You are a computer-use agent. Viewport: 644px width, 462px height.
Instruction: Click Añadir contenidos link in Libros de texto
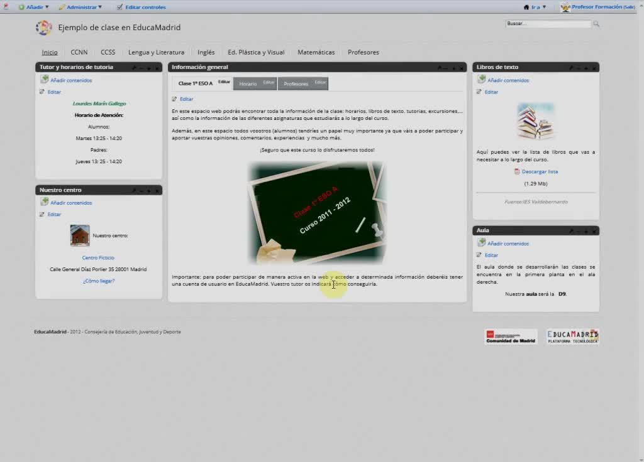508,80
